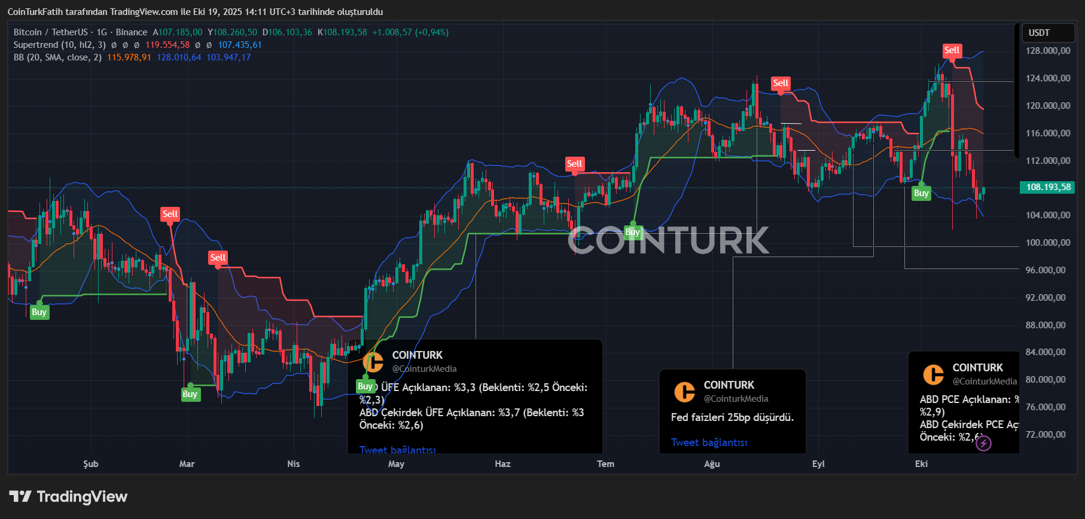Viewport: 1085px width, 519px height.
Task: Click the Haz month label on the time axis
Action: (x=502, y=464)
